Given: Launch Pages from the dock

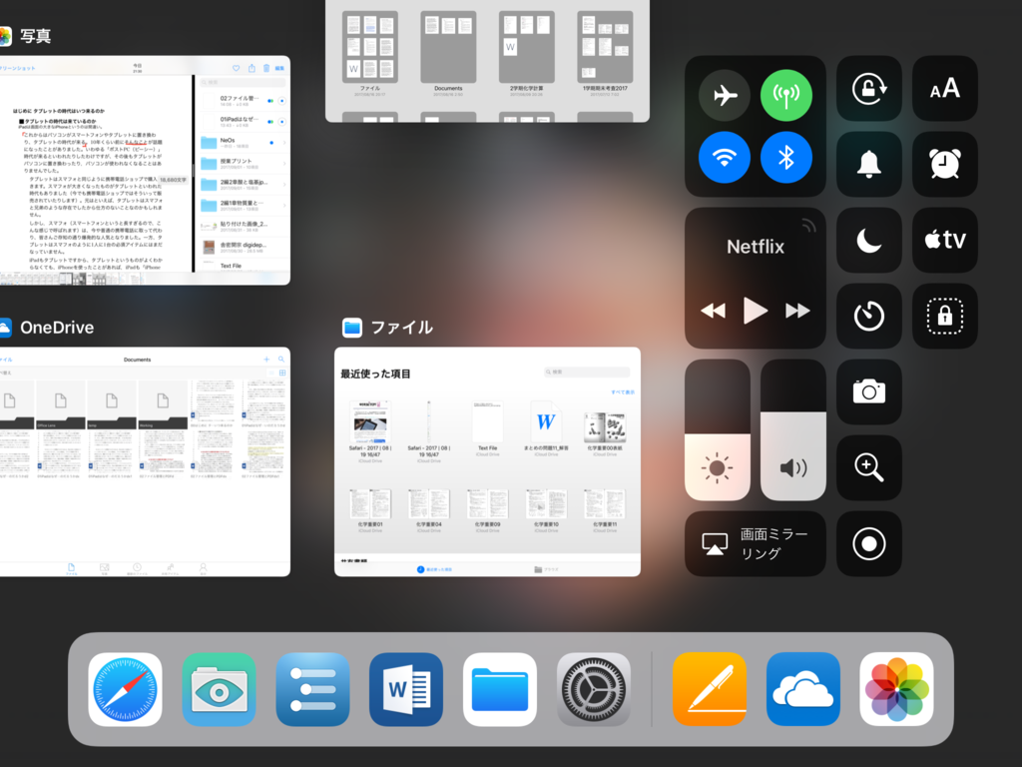Looking at the screenshot, I should point(710,689).
